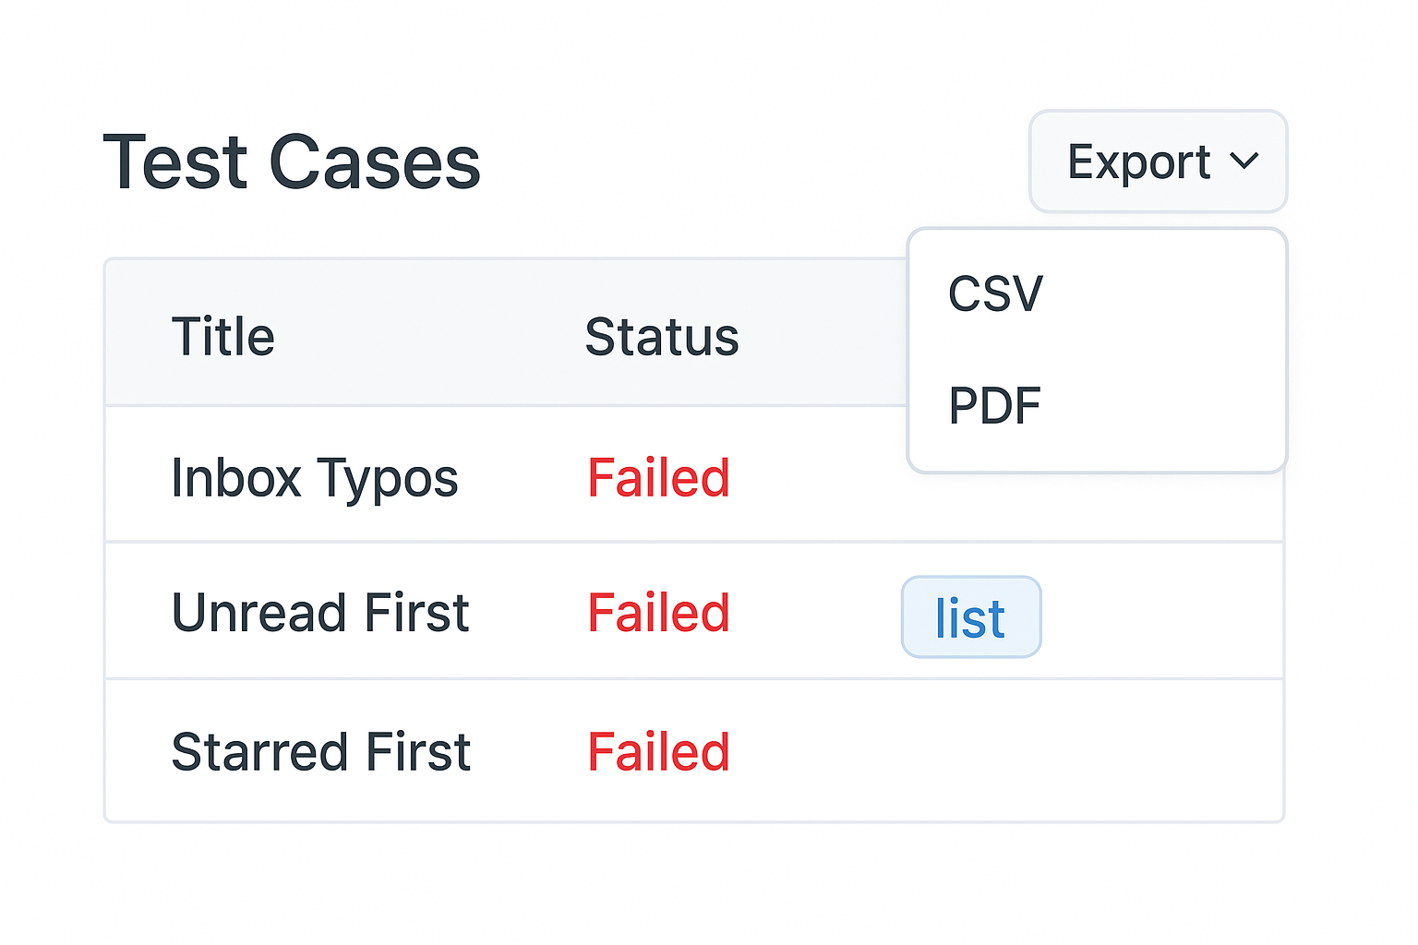Click the chevron arrow beside Export
1418x945 pixels.
point(1244,162)
